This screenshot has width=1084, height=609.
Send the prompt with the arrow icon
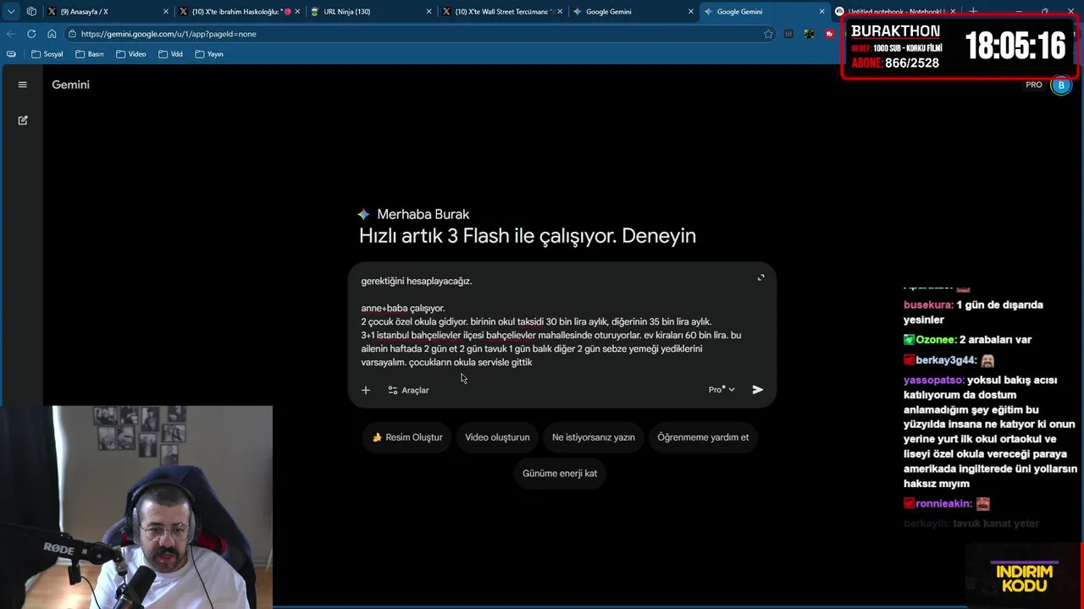758,390
